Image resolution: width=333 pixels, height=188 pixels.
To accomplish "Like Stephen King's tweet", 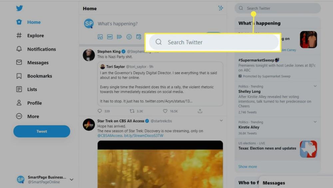I will tap(165, 111).
